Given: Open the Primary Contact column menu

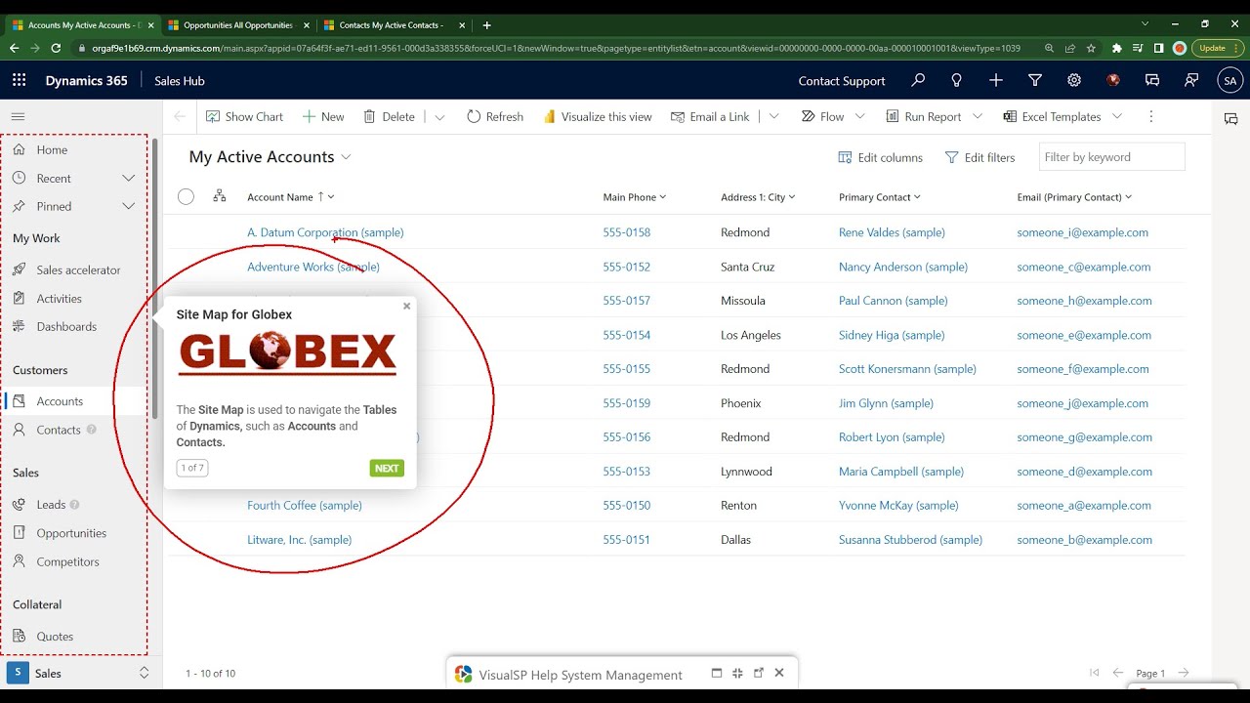Looking at the screenshot, I should 880,197.
